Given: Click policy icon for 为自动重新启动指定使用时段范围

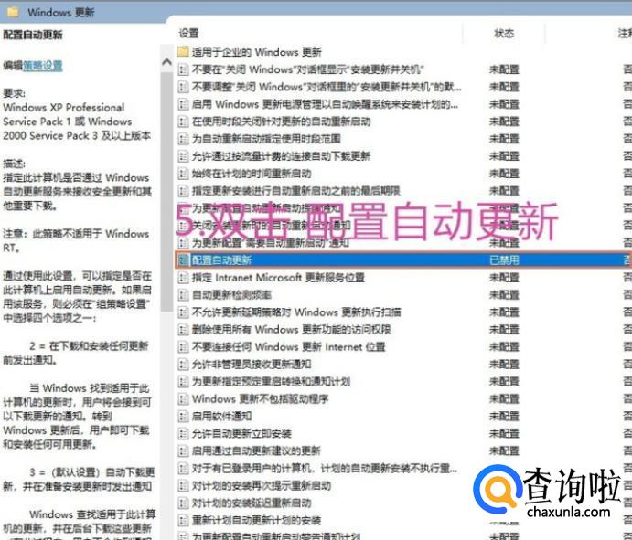Looking at the screenshot, I should point(184,139).
